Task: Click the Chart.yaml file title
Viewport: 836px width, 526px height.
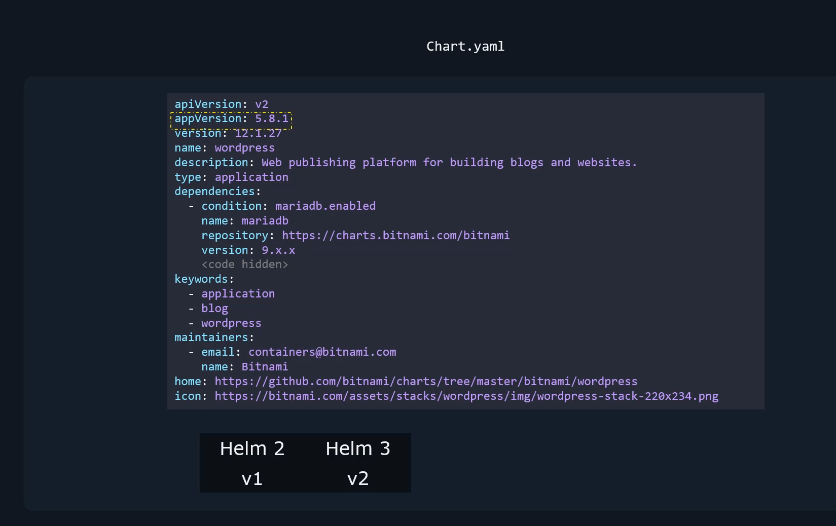Action: 465,47
